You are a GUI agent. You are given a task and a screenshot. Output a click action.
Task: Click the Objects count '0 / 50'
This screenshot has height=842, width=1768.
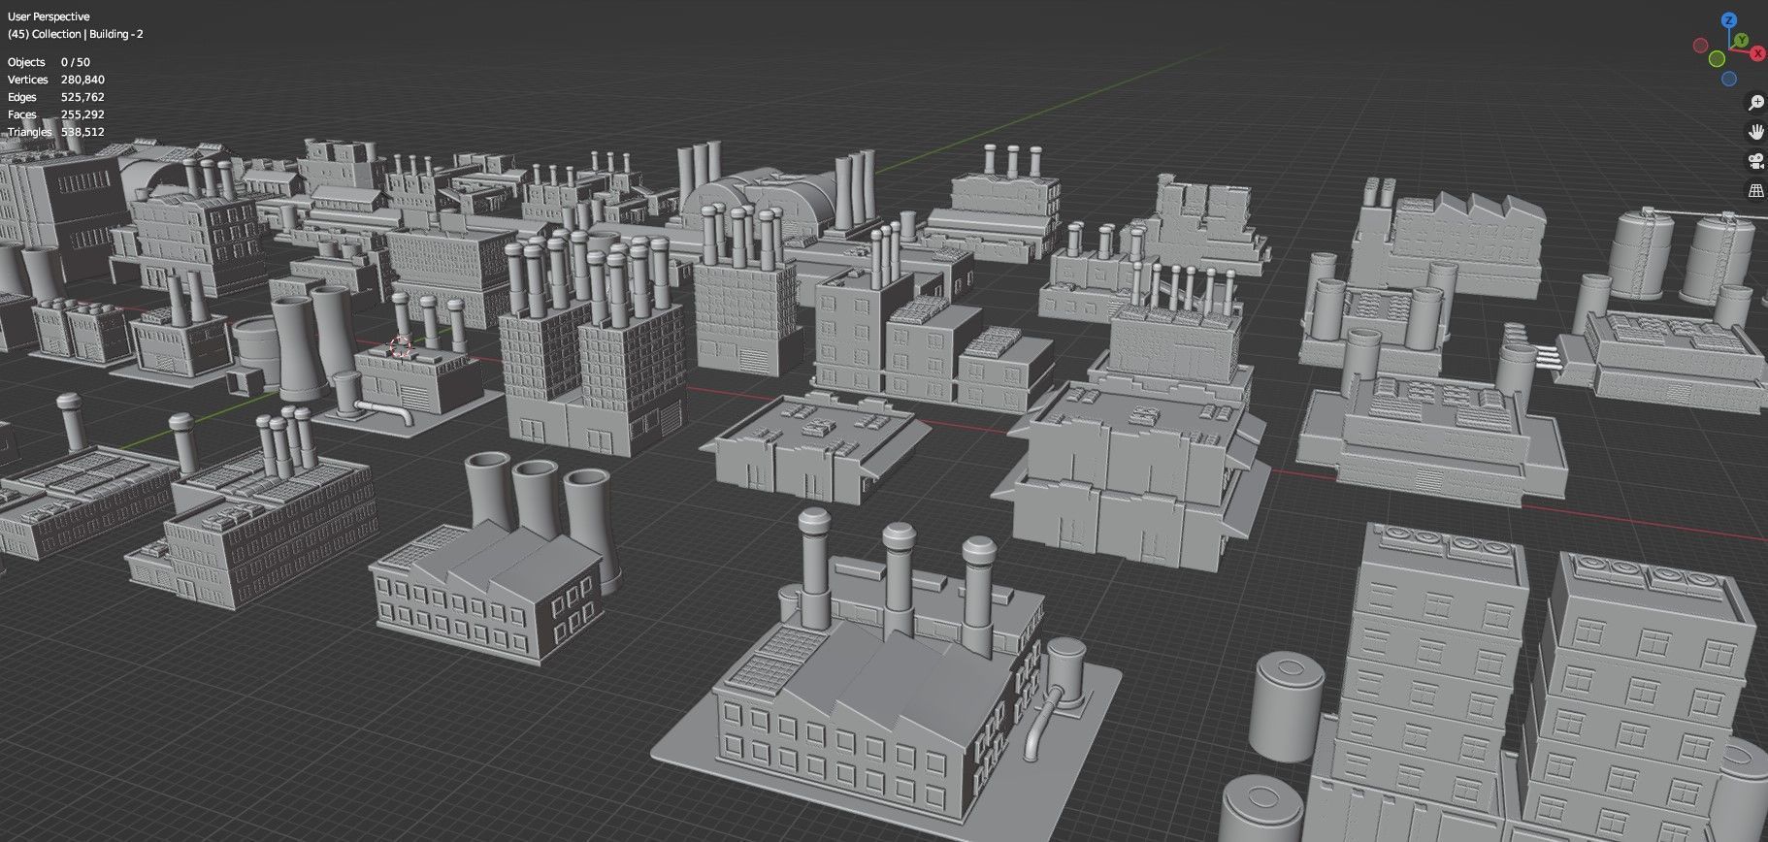click(76, 62)
